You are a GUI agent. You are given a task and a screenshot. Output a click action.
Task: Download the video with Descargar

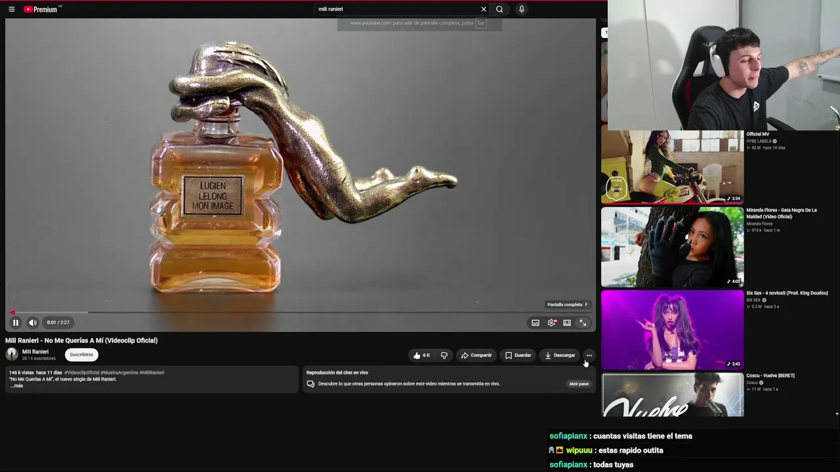click(560, 355)
